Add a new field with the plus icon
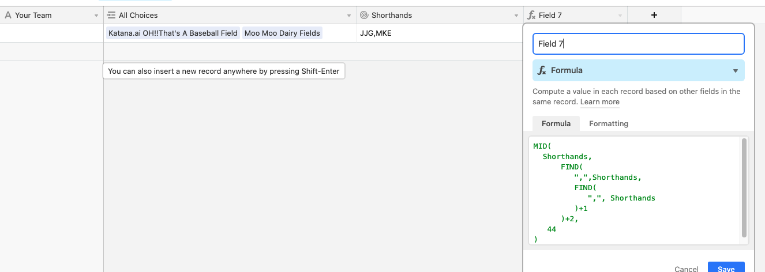 (x=654, y=16)
